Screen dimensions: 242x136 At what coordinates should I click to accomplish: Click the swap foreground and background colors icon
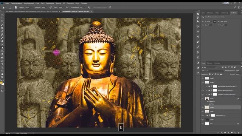coord(3,80)
